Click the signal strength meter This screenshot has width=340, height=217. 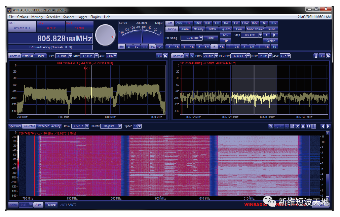(x=141, y=32)
